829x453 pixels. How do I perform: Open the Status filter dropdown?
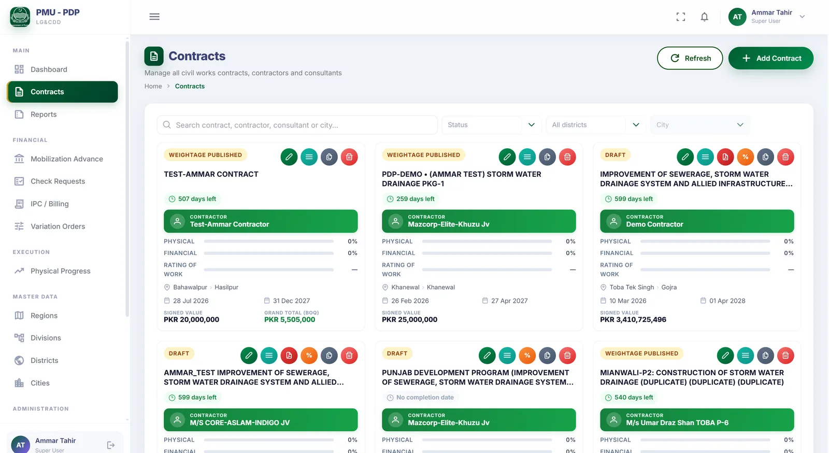click(491, 125)
